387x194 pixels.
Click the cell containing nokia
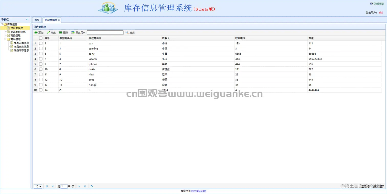[x=124, y=69]
